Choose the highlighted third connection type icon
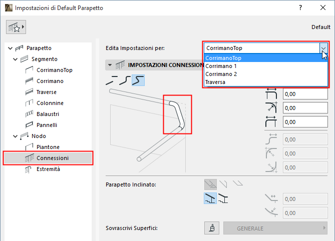Image resolution: width=335 pixels, height=241 pixels. [x=138, y=80]
